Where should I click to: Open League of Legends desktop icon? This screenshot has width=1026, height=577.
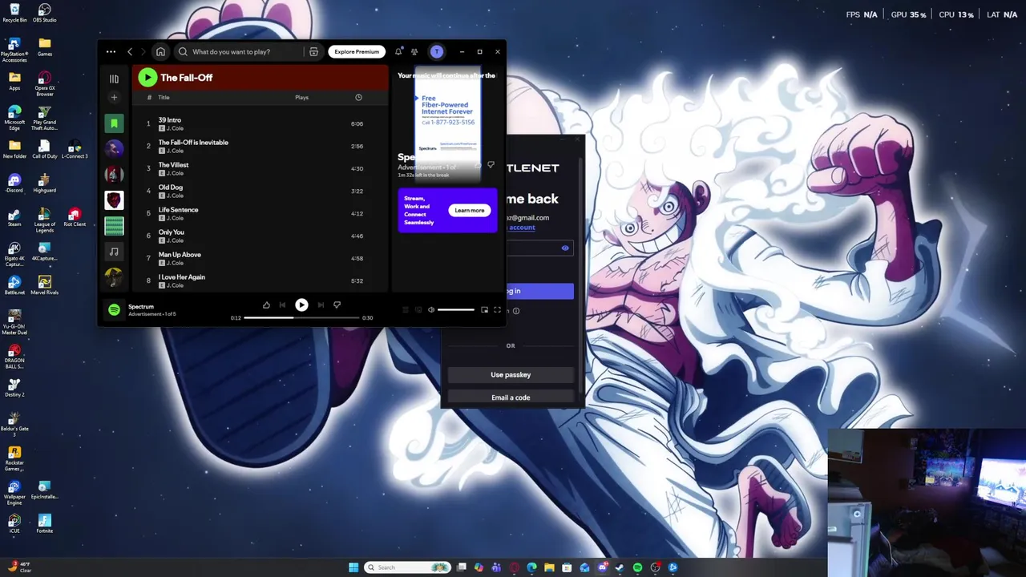pyautogui.click(x=45, y=220)
